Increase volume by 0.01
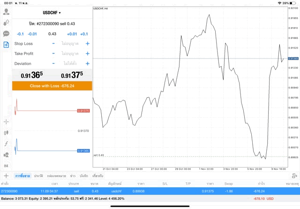This screenshot has height=209, width=300. coord(72,34)
